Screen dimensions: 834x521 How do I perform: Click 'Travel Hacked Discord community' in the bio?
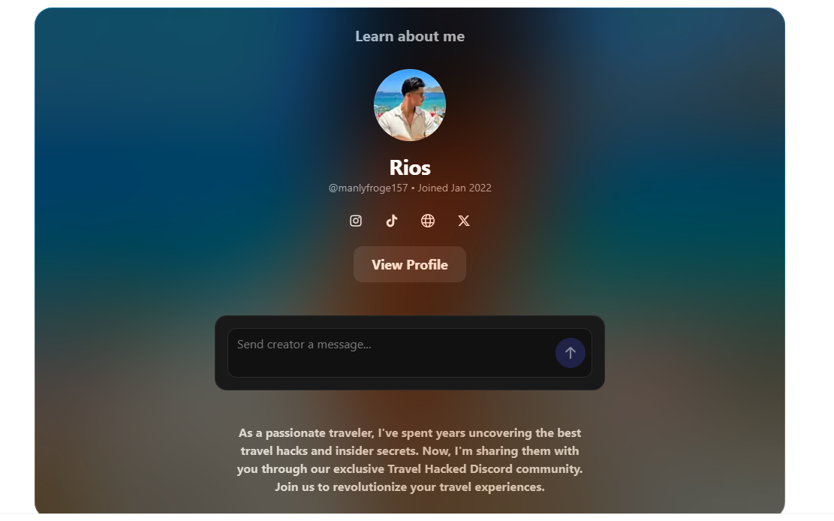click(484, 469)
